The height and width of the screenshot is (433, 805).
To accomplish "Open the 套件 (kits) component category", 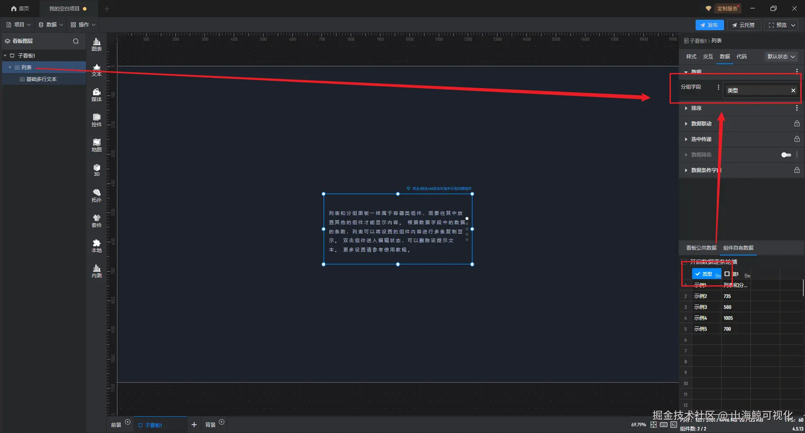I will [x=96, y=221].
